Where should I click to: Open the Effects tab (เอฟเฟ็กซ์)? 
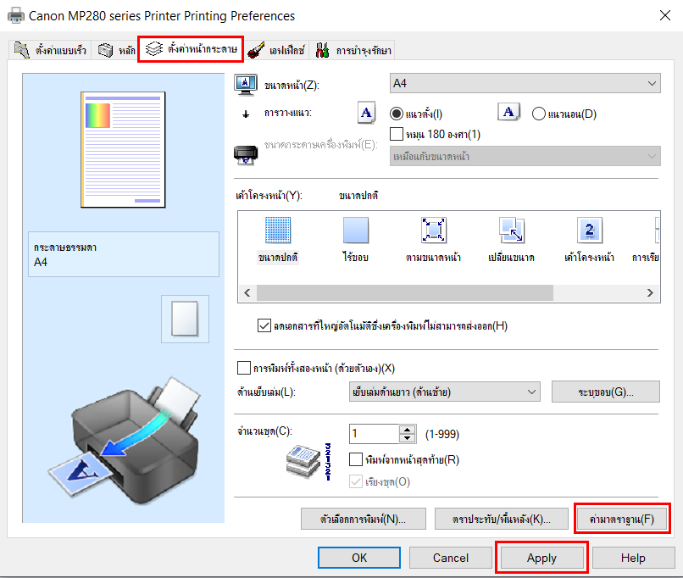[x=275, y=50]
